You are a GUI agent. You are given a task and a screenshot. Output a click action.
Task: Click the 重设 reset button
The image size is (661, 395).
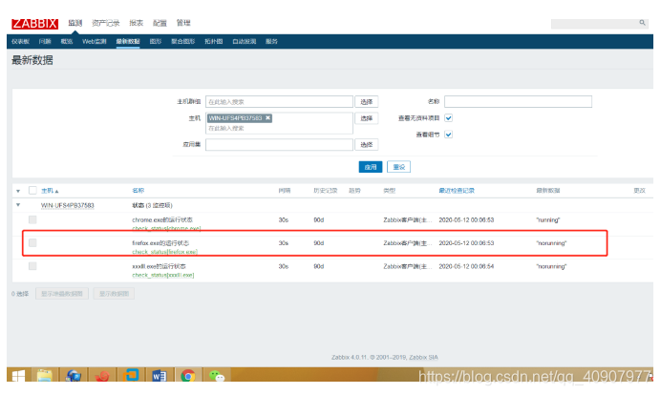pyautogui.click(x=398, y=167)
